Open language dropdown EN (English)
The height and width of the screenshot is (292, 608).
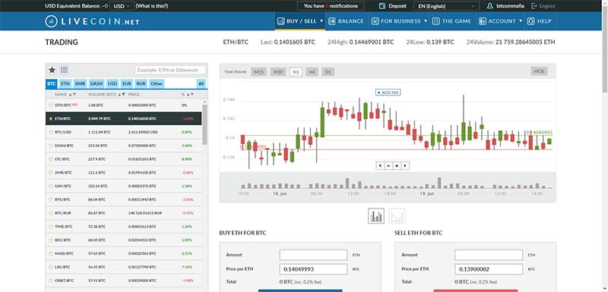pyautogui.click(x=447, y=6)
